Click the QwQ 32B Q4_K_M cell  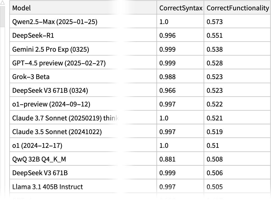[39, 159]
